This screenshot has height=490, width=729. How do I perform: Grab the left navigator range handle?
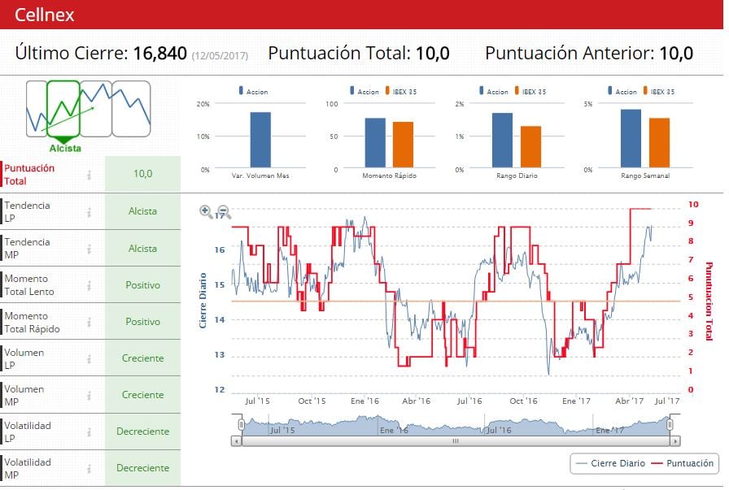(x=242, y=424)
